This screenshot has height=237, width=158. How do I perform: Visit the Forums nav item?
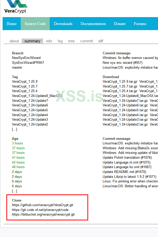(140, 24)
